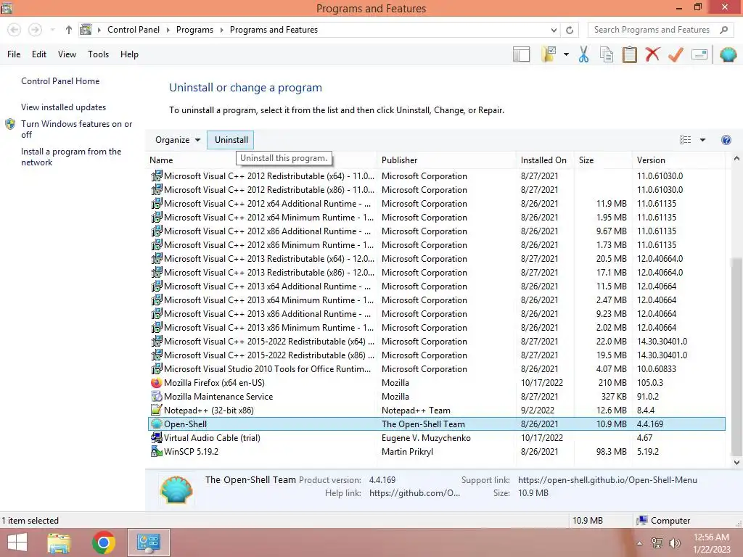Sort by the Name column header

point(161,160)
